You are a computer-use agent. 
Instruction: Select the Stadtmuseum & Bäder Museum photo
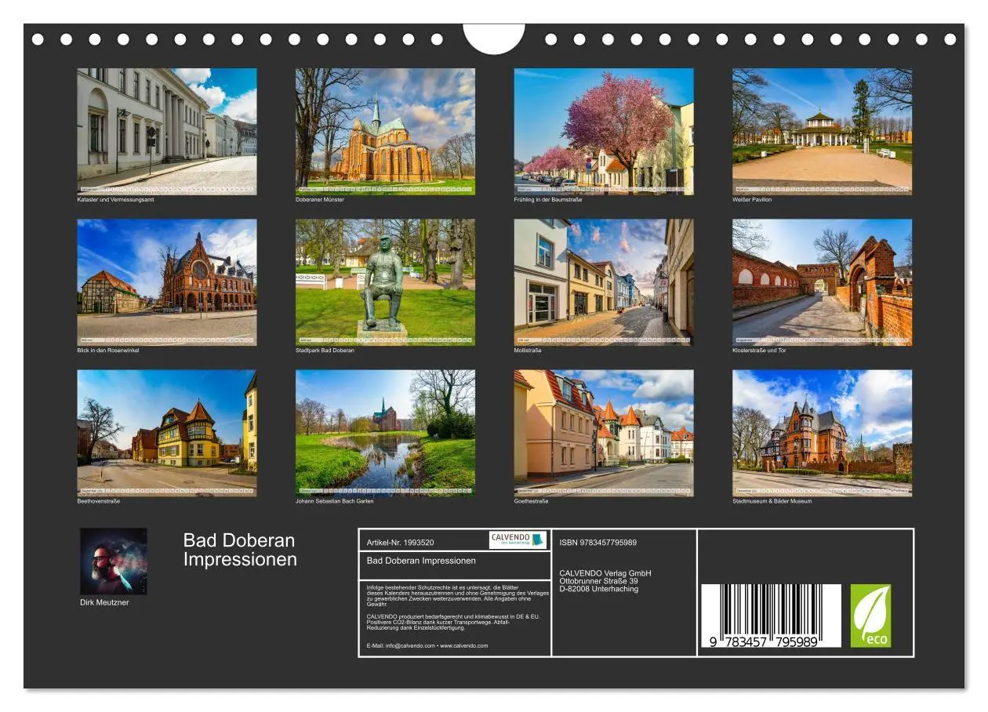822,433
